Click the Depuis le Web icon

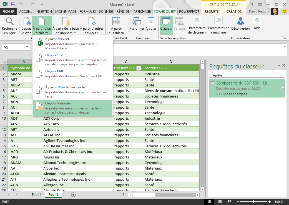coord(27,22)
